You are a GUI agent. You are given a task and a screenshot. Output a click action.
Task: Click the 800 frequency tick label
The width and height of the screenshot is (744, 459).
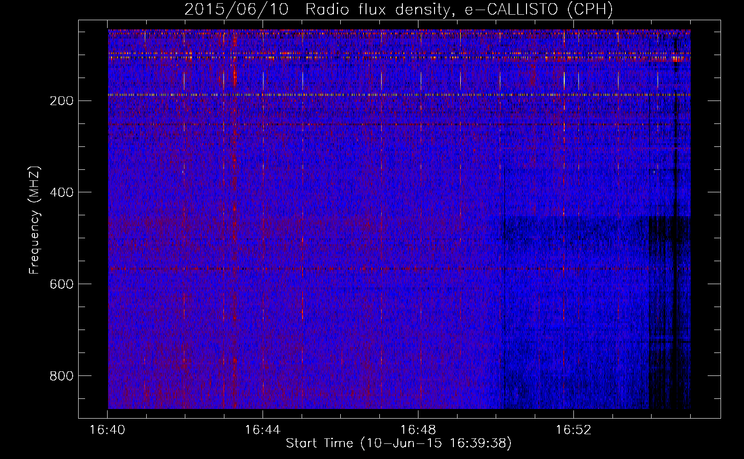(61, 376)
